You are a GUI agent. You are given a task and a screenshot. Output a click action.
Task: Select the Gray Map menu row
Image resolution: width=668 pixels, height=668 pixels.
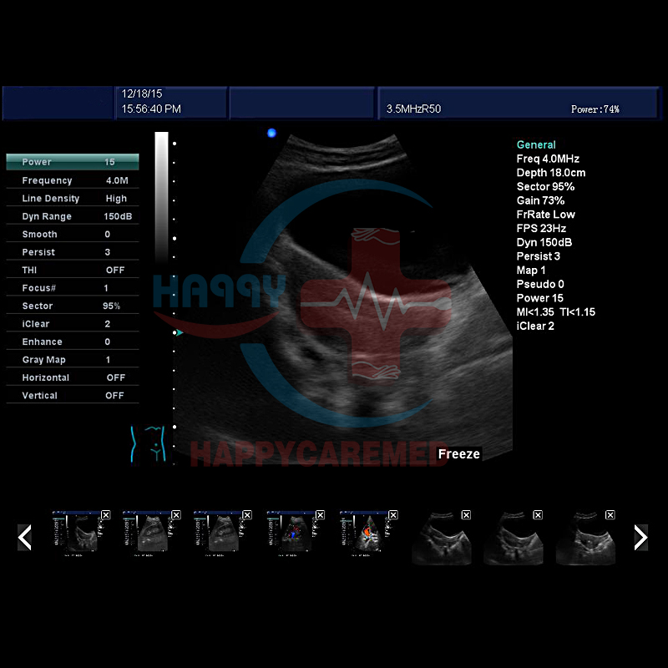[x=73, y=360]
